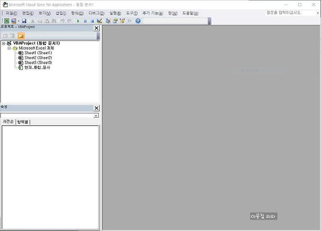Close the 속성 properties pane
321x231 pixels.
tap(96, 108)
